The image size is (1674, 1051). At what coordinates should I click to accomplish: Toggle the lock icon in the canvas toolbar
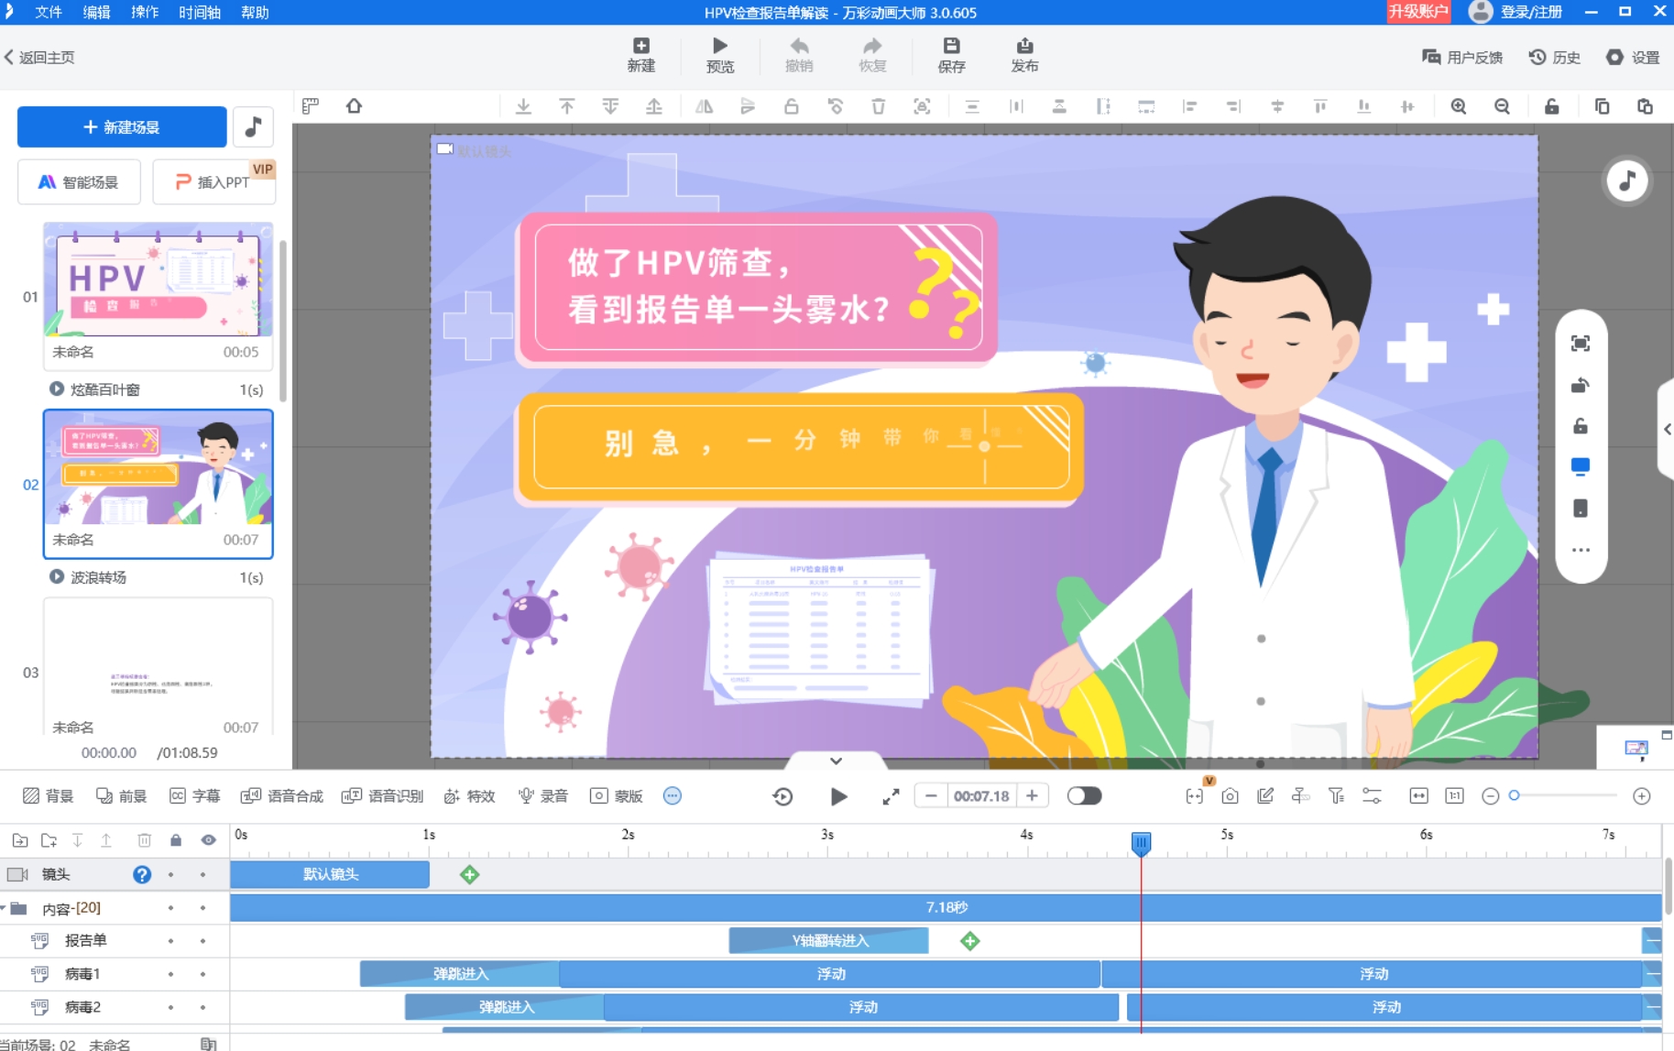(x=1551, y=106)
